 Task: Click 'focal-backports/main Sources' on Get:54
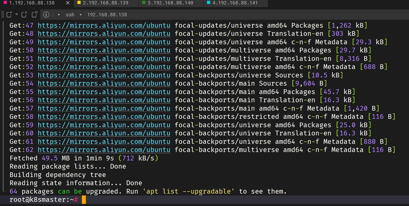(231, 84)
